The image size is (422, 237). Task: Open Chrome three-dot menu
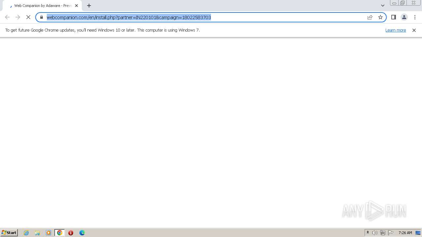(415, 17)
